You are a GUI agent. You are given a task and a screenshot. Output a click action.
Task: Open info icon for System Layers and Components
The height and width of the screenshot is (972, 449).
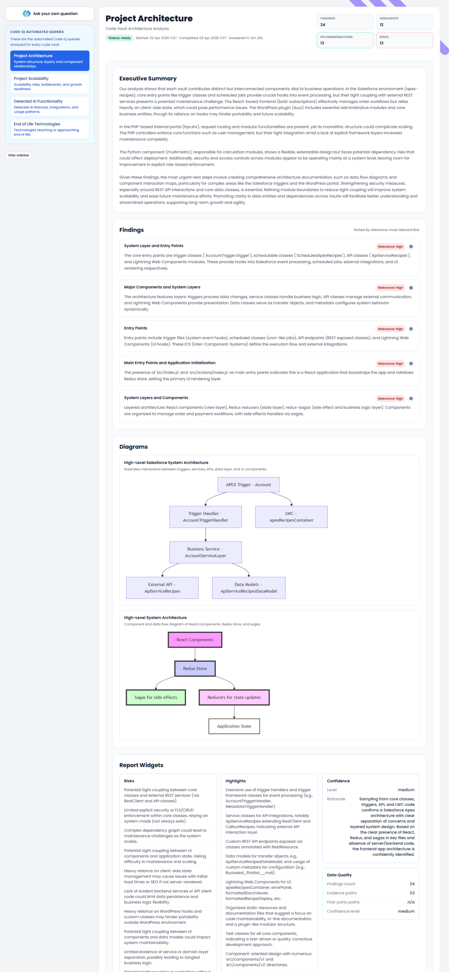point(411,399)
